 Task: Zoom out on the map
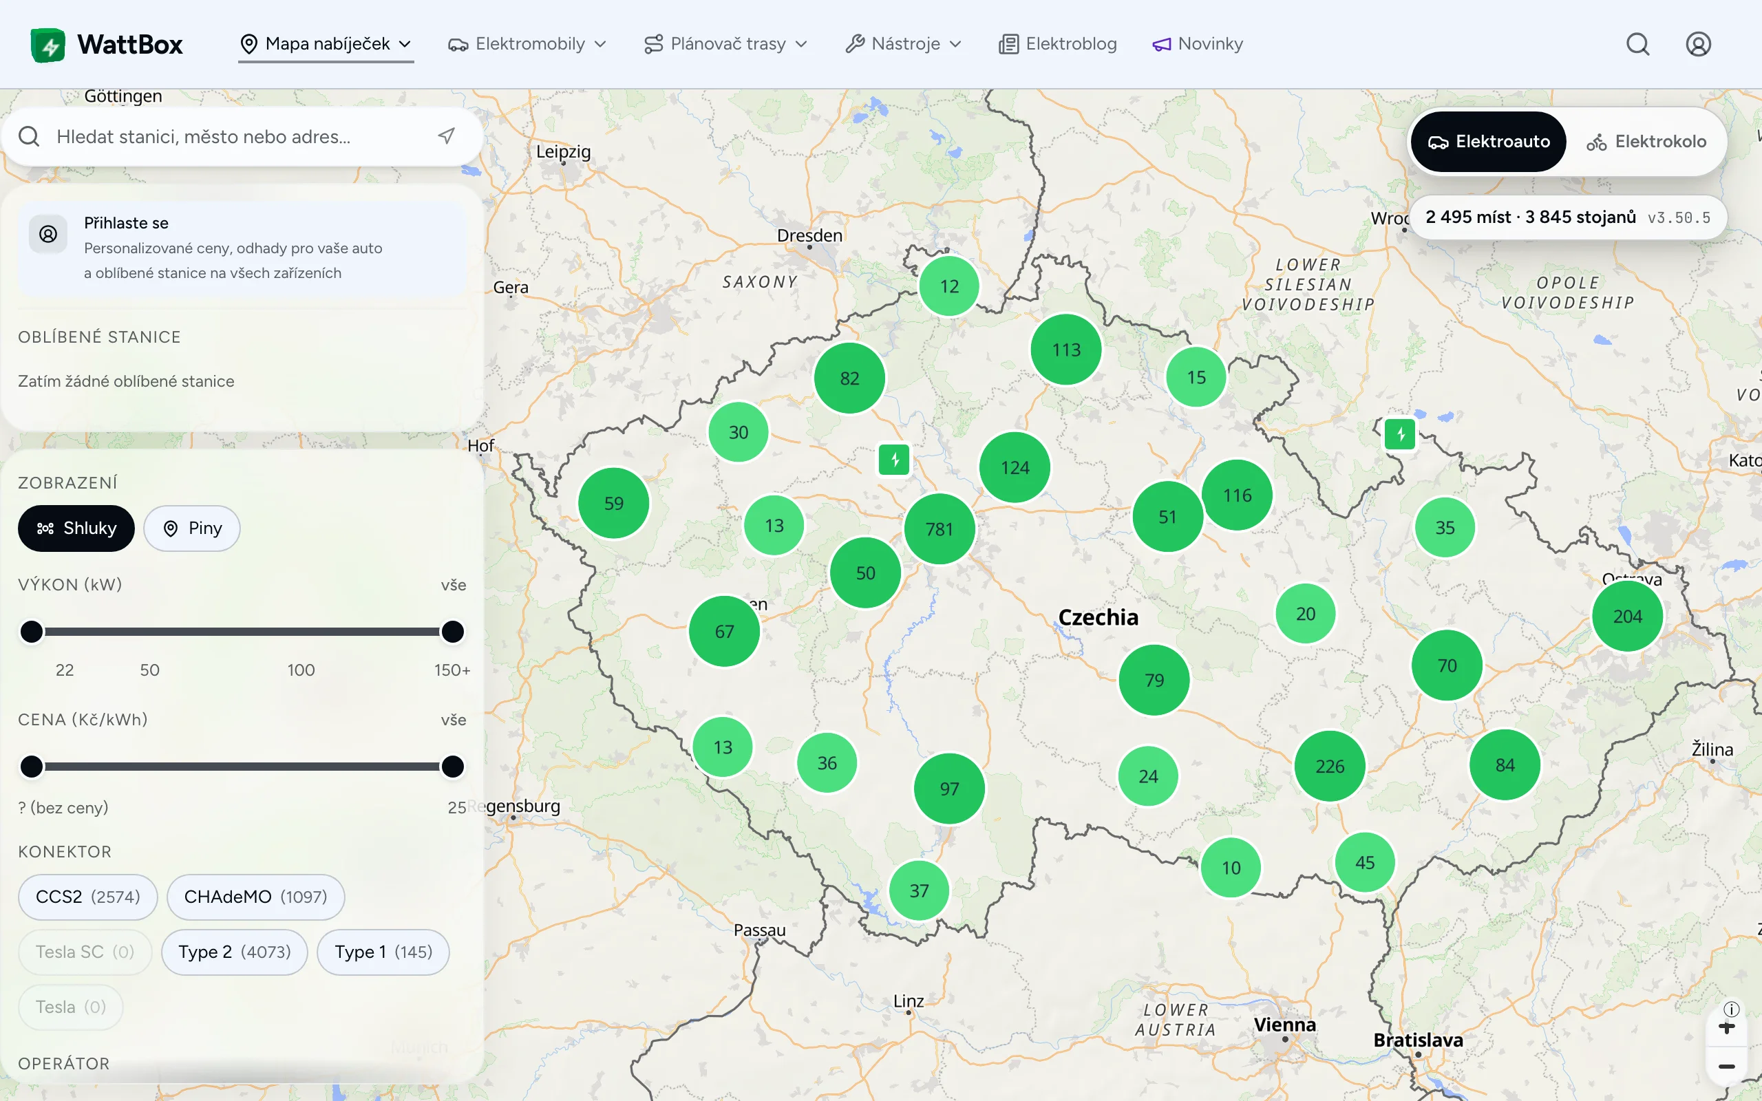[1726, 1067]
